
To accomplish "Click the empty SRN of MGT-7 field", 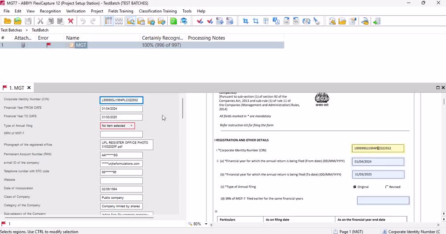I will point(121,134).
